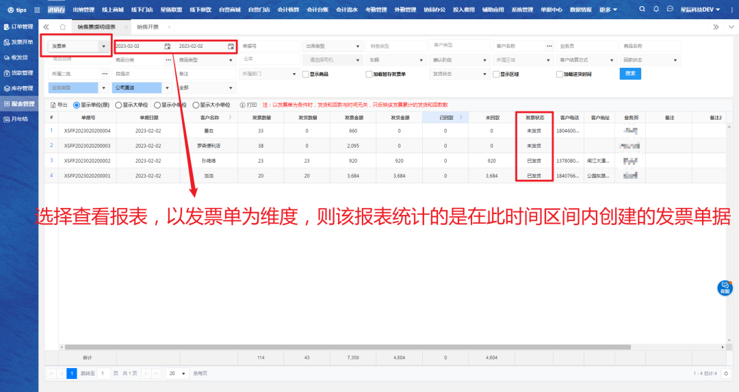
Task: Collapse sidebar with double-left arrow icon
Action: point(47,27)
